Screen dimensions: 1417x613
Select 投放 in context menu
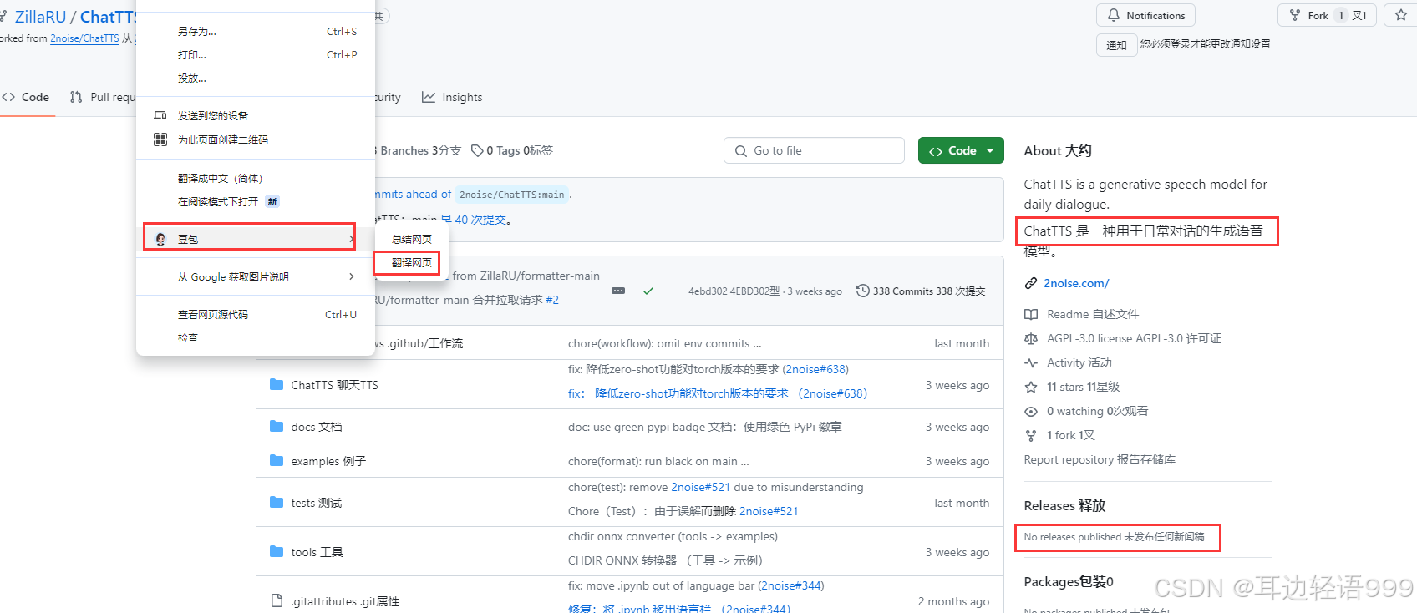pos(191,79)
